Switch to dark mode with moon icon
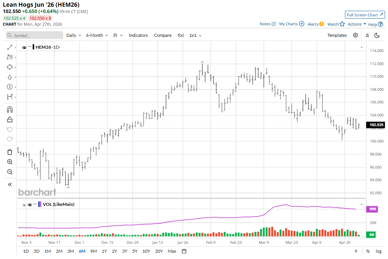 [x=377, y=35]
